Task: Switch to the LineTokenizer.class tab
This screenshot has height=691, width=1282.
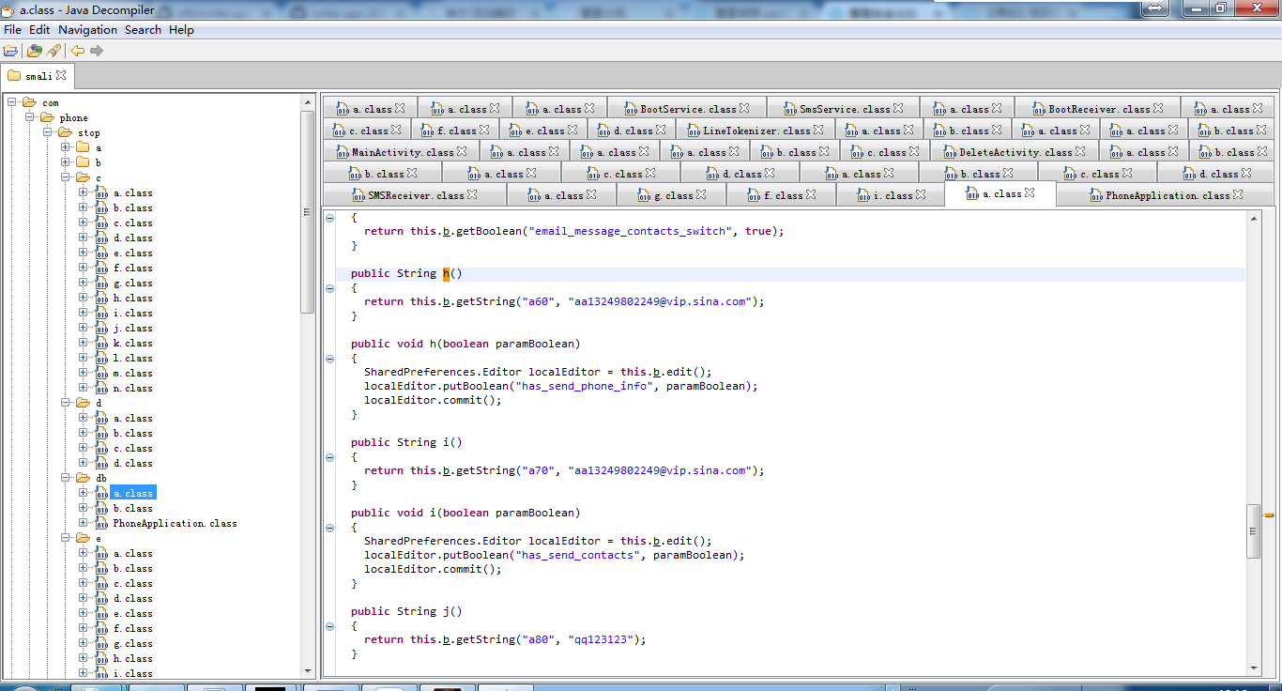Action: click(755, 131)
